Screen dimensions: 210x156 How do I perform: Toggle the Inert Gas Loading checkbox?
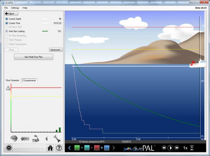[7, 31]
